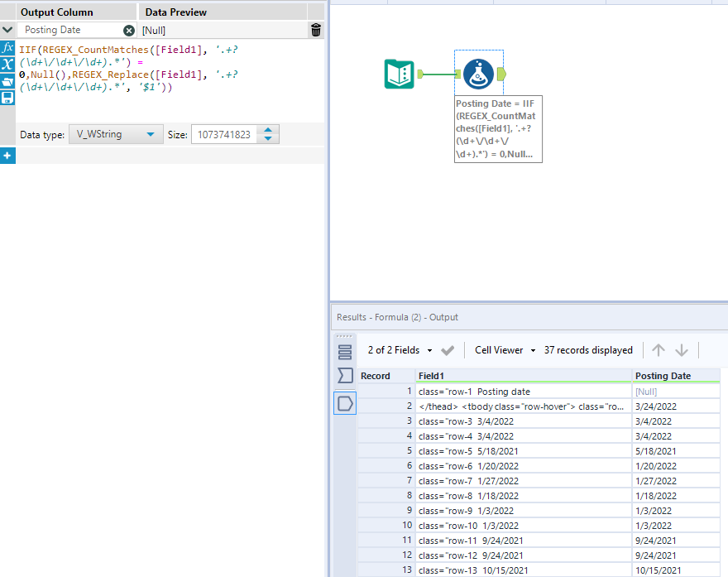Select the data output anchor view
Viewport: 728px width, 577px height.
345,403
